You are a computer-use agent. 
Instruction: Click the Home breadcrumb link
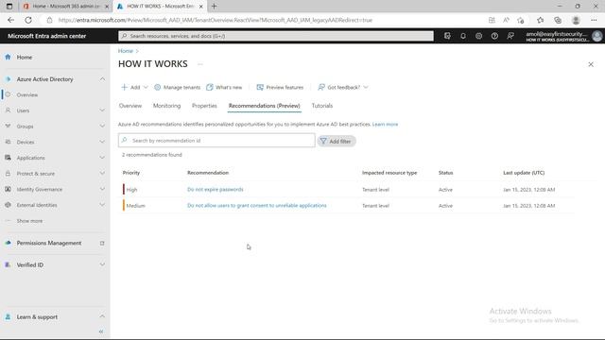point(126,51)
